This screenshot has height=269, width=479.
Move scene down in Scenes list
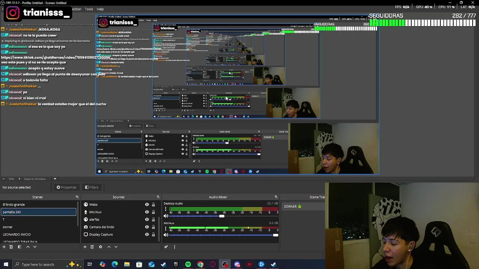pos(35,247)
